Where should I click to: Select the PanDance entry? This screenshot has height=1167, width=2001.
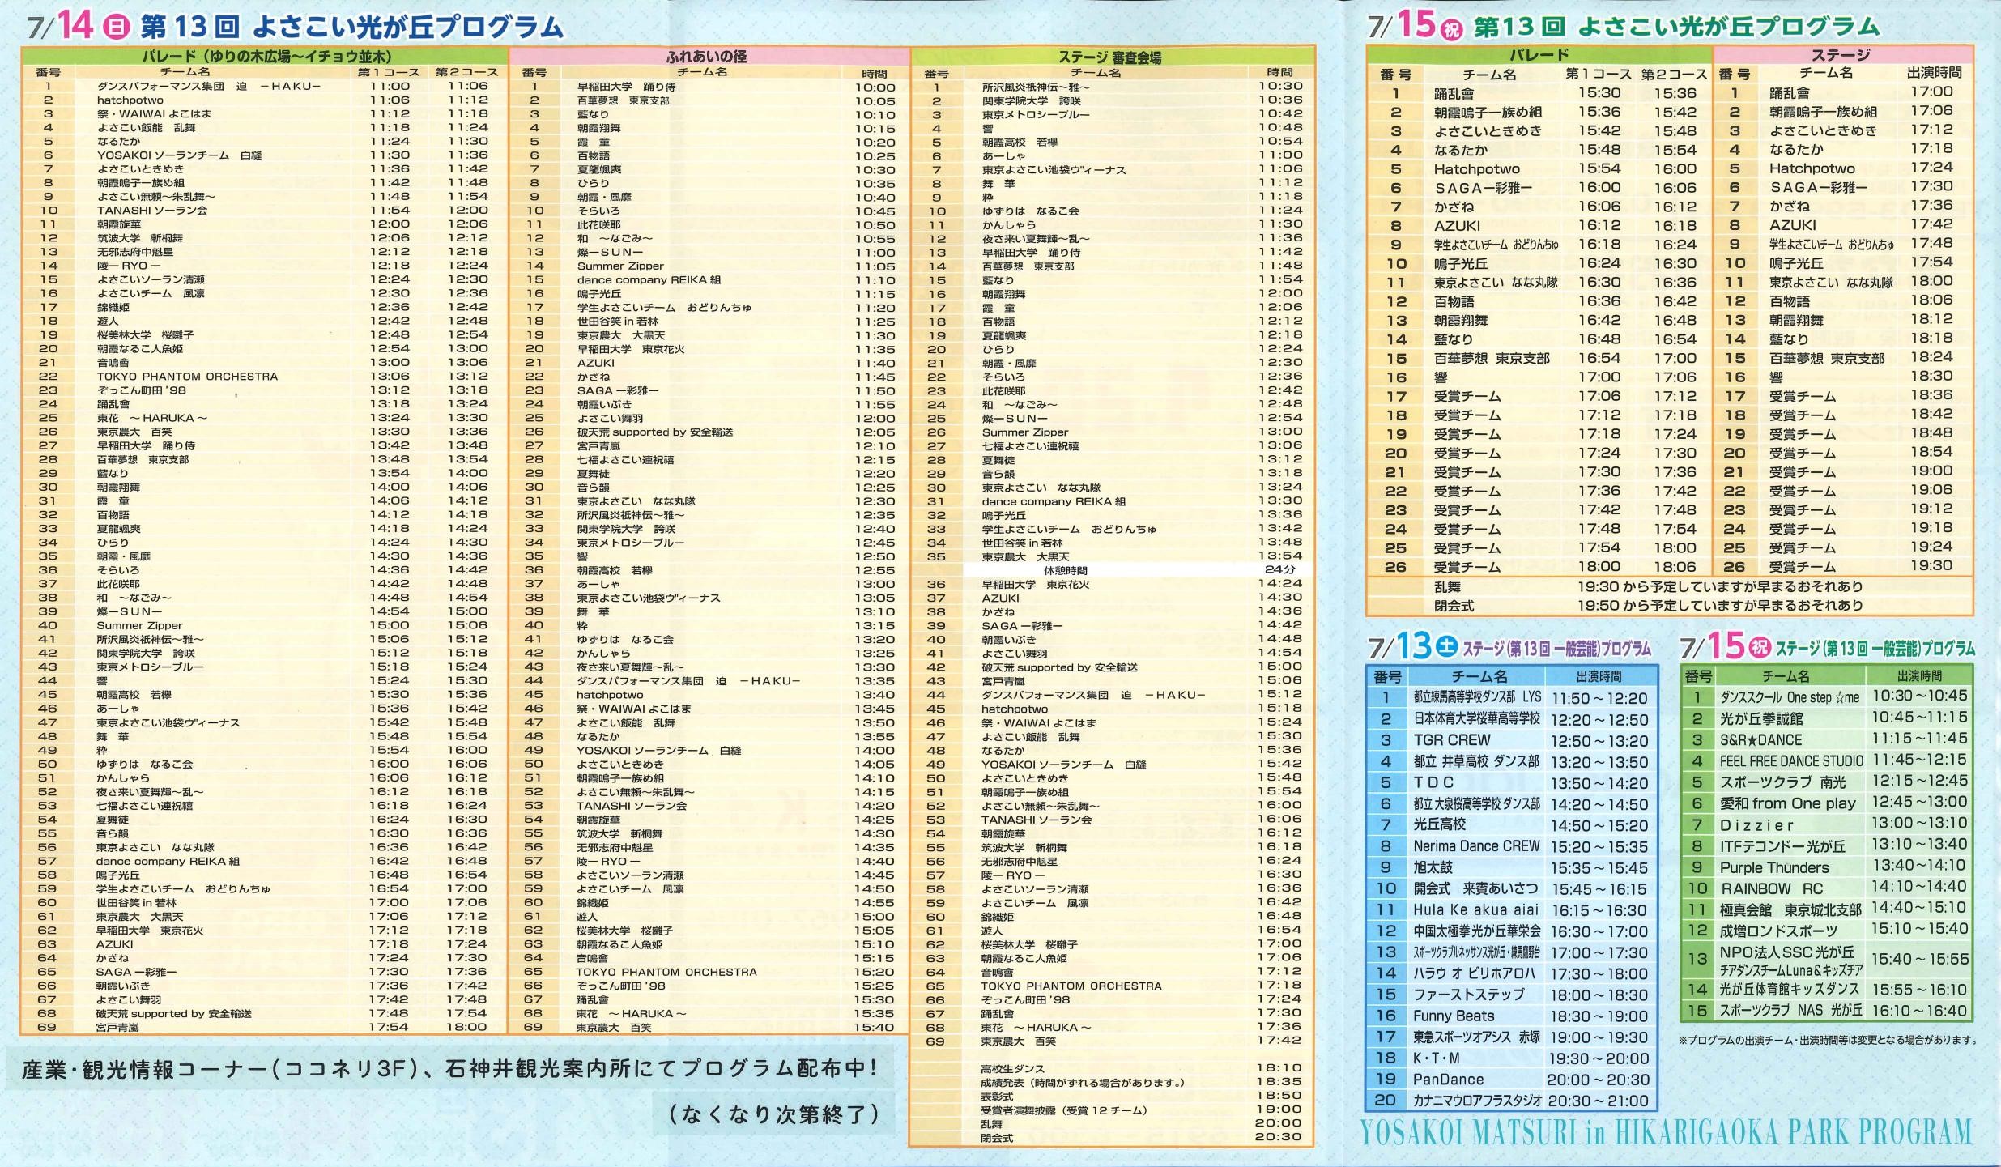pyautogui.click(x=1448, y=1080)
